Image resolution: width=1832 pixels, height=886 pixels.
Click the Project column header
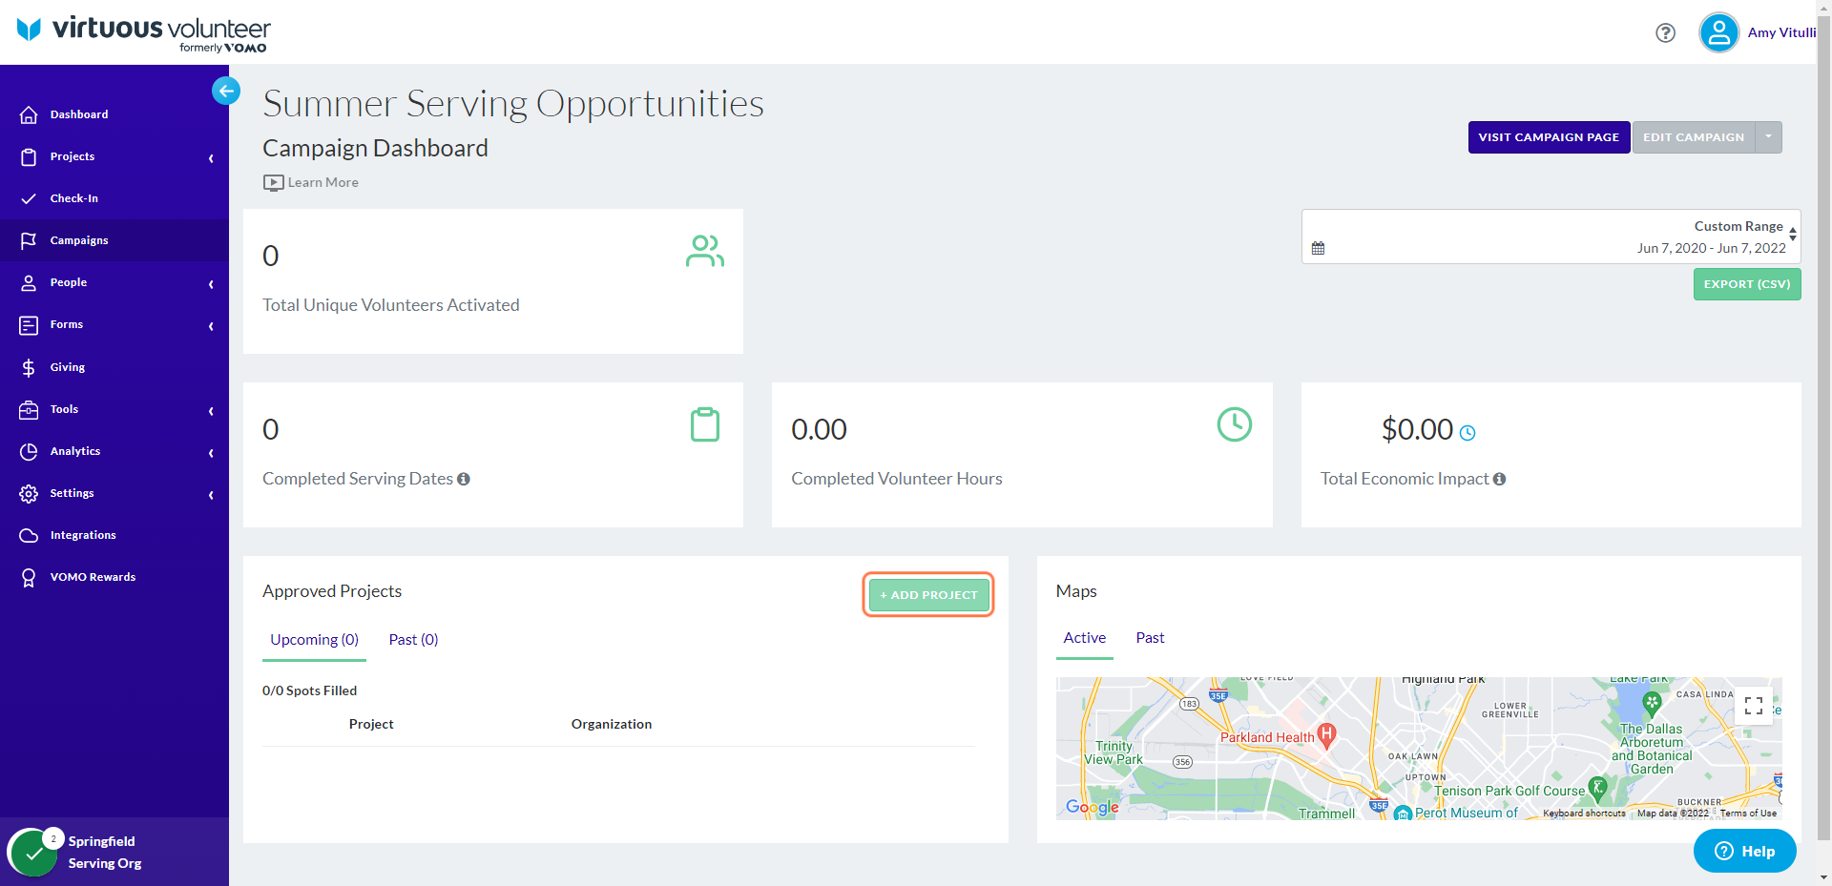coord(371,725)
